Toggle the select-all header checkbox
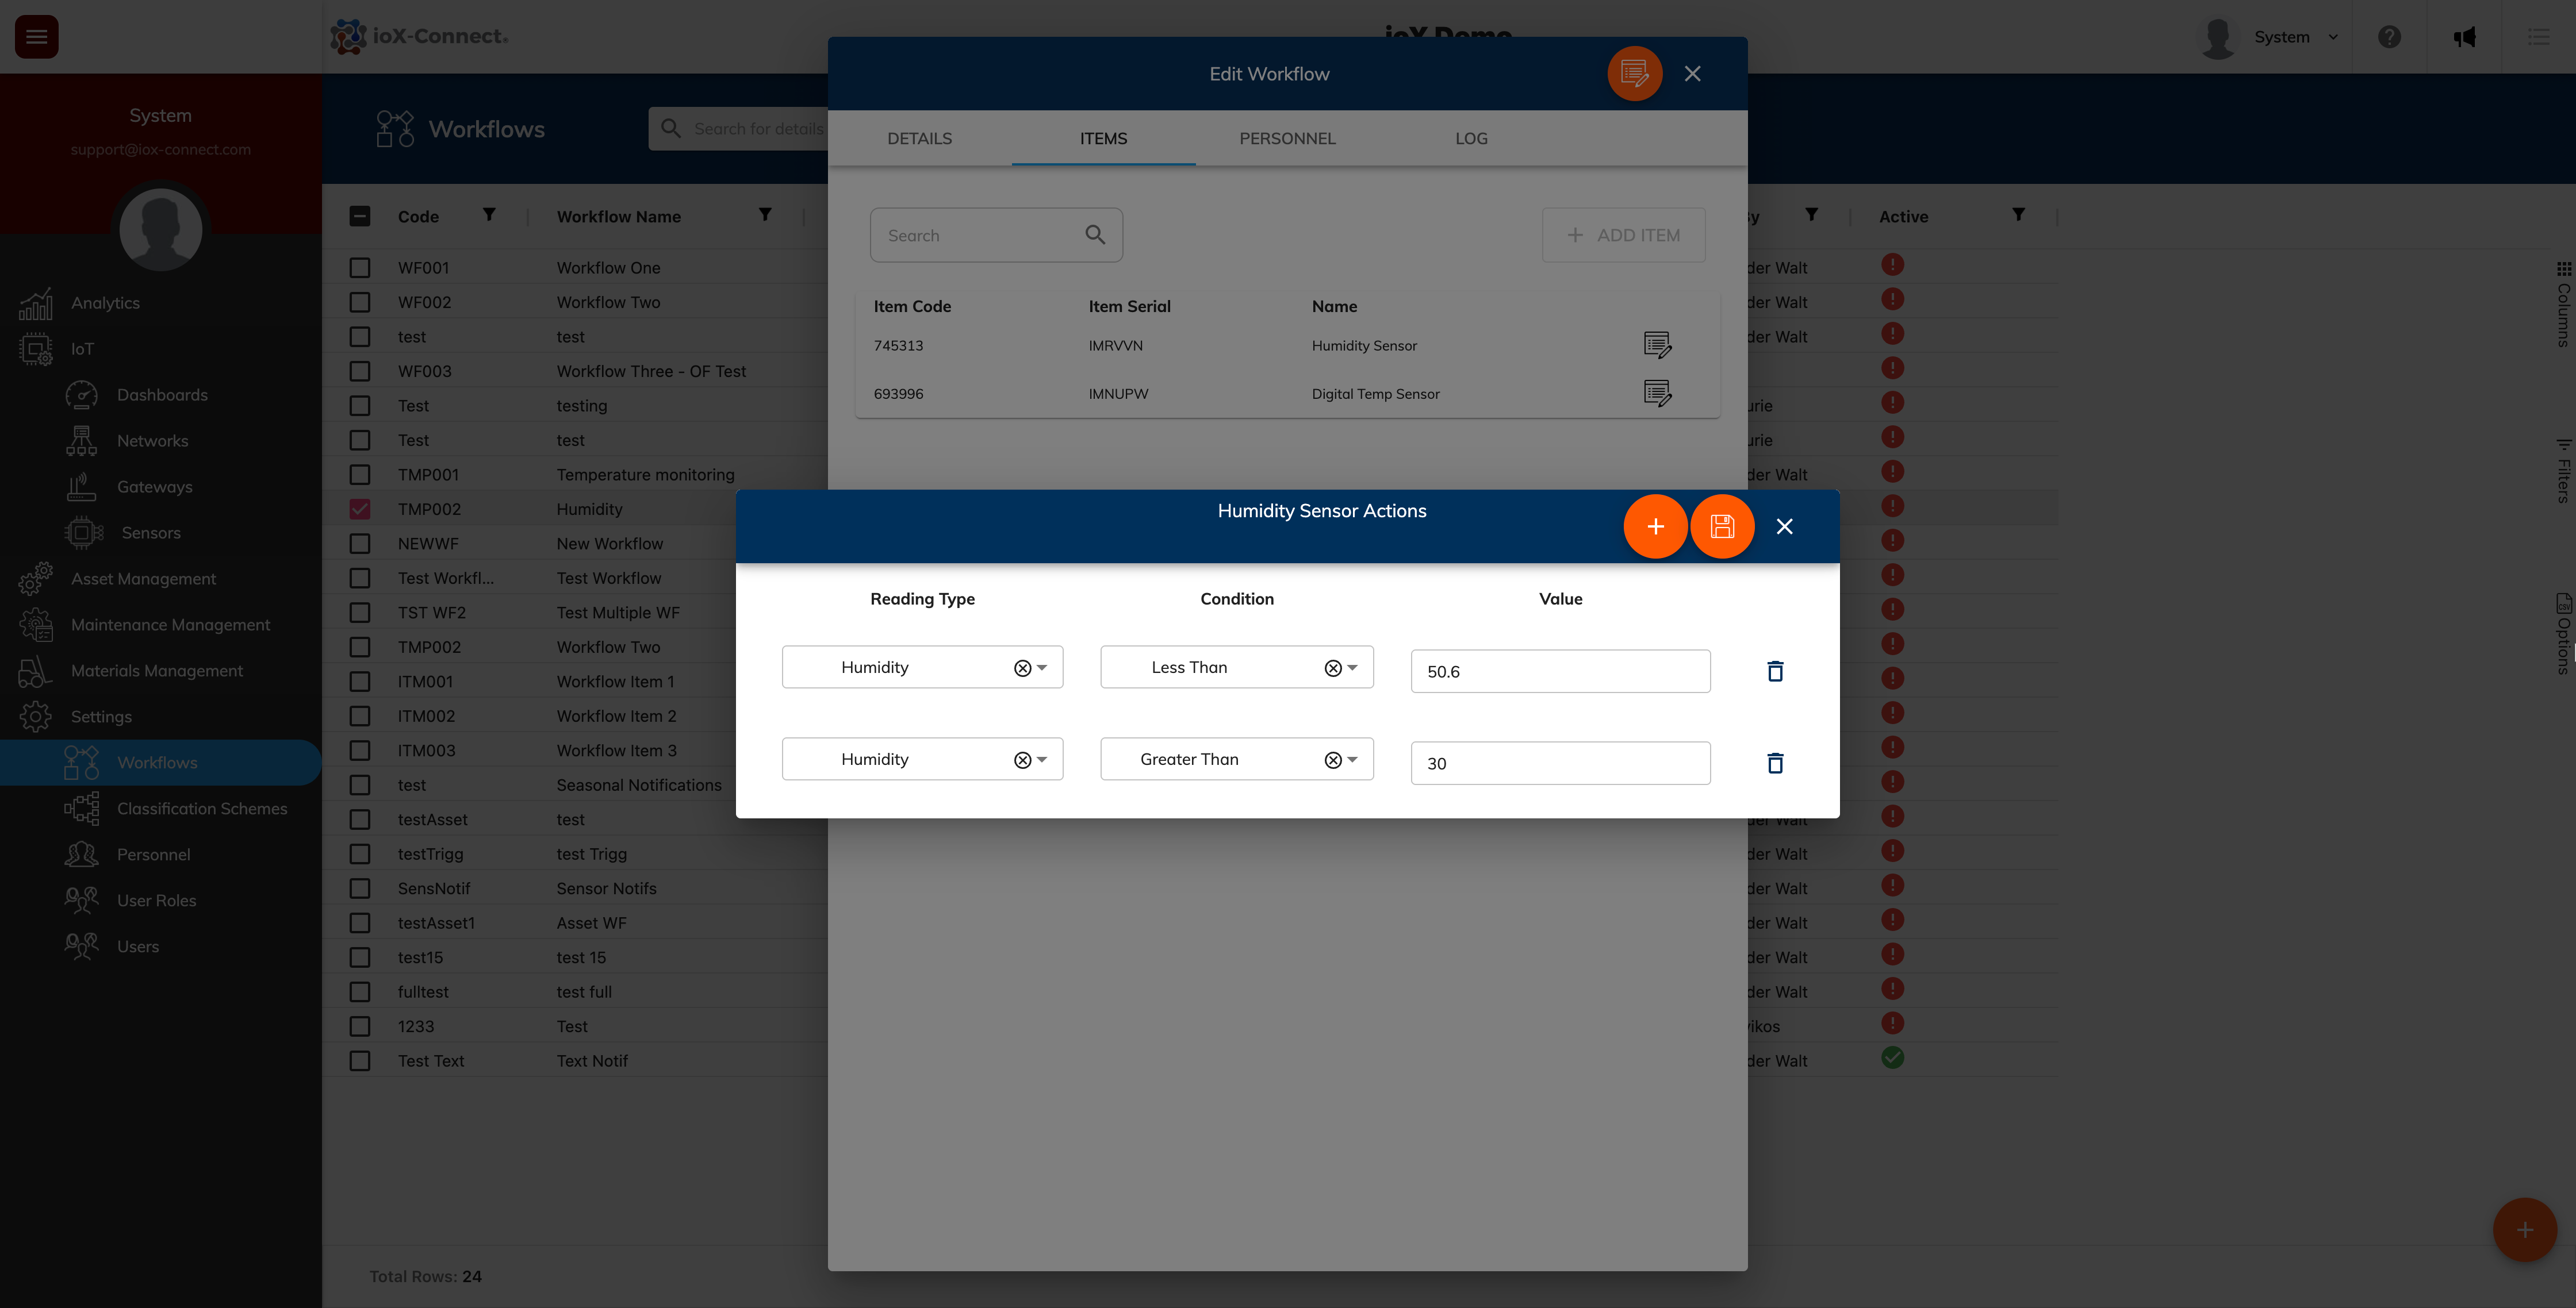The width and height of the screenshot is (2576, 1308). pyautogui.click(x=360, y=216)
